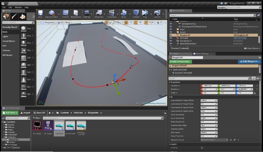This screenshot has height=152, width=263.
Task: Toggle visibility eye for GroupActor_9
Action: [171, 41]
